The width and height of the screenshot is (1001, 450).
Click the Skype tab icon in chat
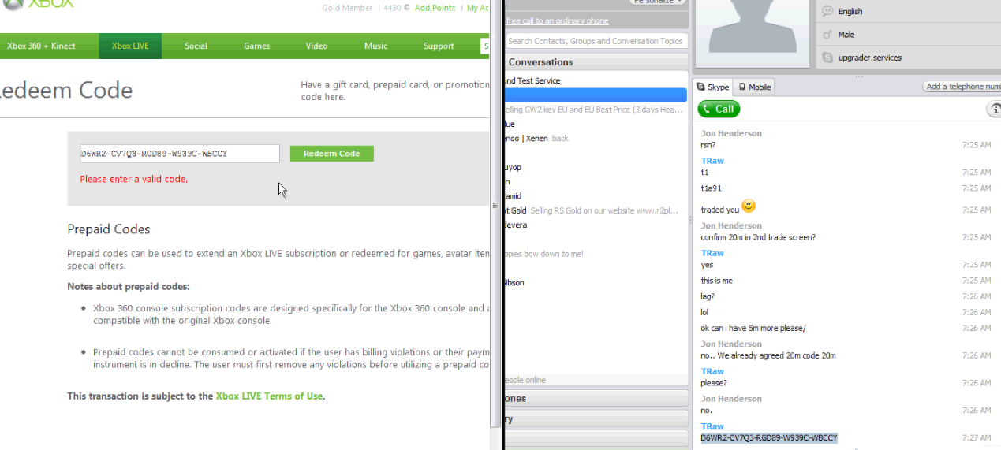(700, 87)
